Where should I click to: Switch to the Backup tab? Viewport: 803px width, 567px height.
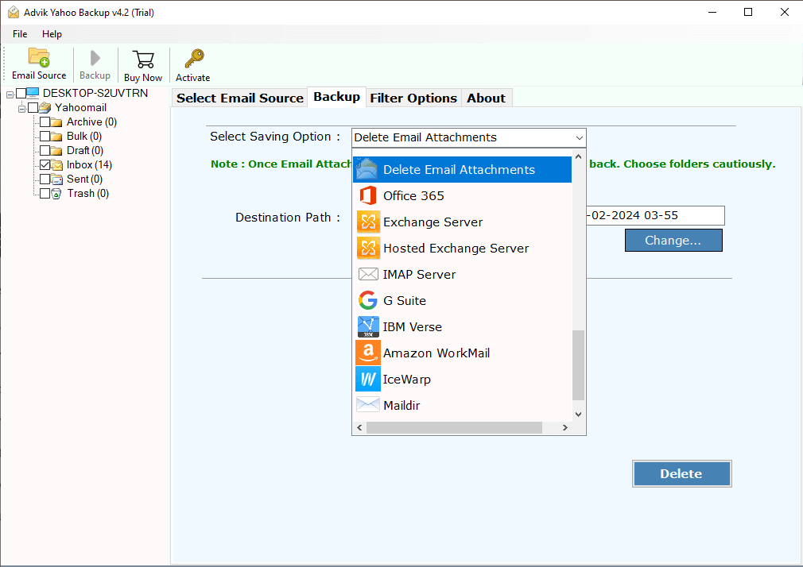[336, 97]
